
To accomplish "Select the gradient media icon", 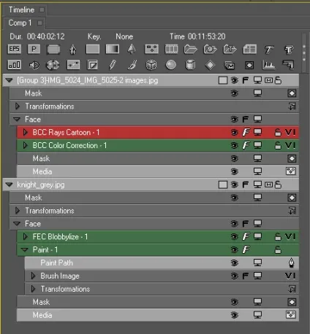I will click(x=113, y=49).
